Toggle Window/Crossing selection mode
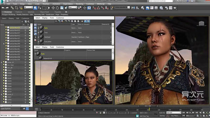This screenshot has width=210, height=118. [48, 8]
